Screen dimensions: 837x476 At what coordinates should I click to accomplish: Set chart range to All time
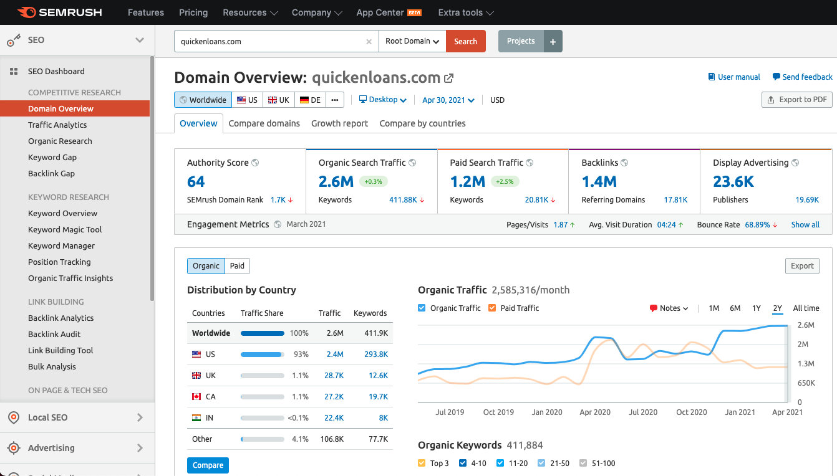pos(806,308)
